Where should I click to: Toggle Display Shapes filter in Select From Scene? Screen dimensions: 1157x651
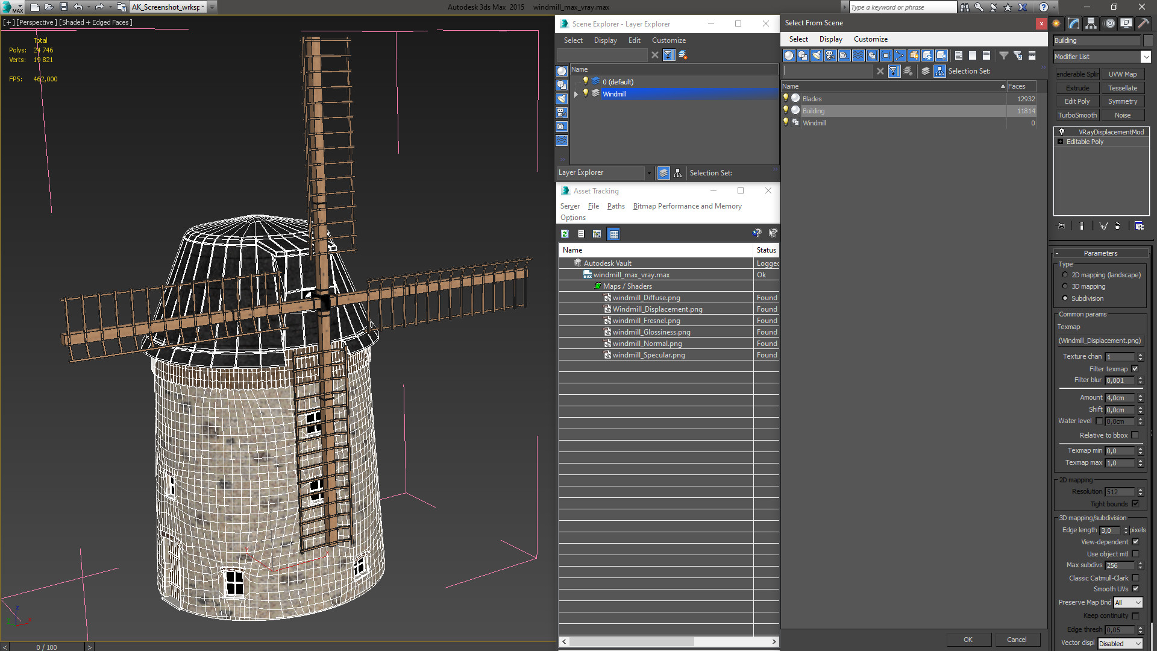803,55
